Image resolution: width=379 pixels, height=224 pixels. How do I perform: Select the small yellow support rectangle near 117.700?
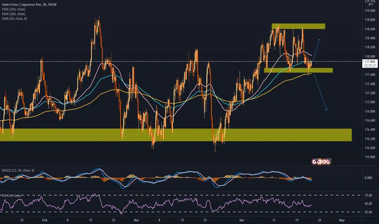[298, 70]
